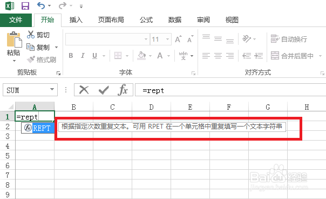
Task: Toggle 自动换行 (Wrap Text)
Action: click(289, 39)
